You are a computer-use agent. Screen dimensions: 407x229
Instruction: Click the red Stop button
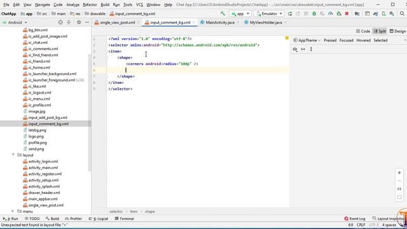click(x=347, y=14)
